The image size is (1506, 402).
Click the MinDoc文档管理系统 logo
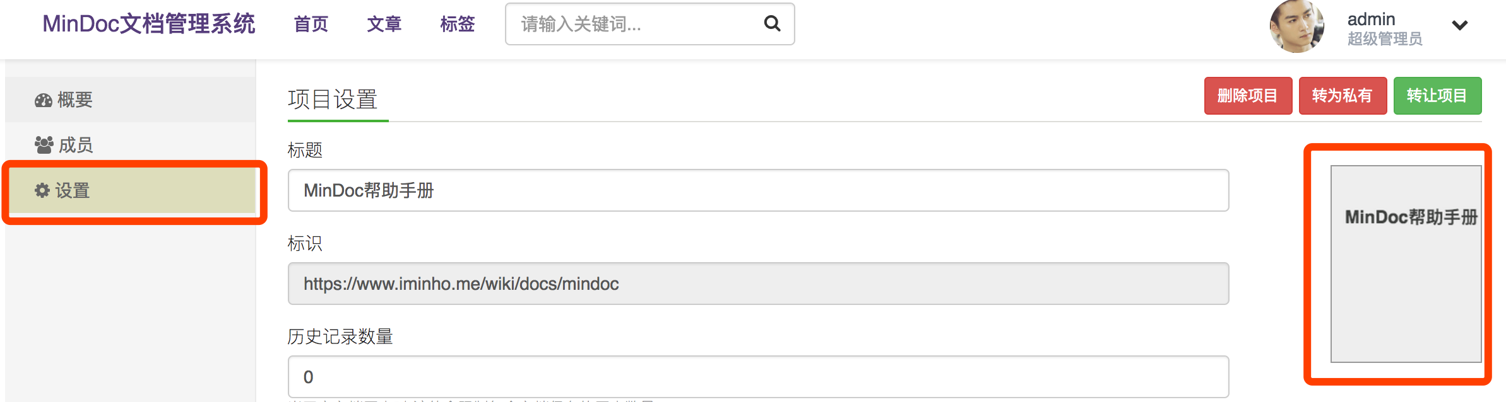tap(149, 25)
